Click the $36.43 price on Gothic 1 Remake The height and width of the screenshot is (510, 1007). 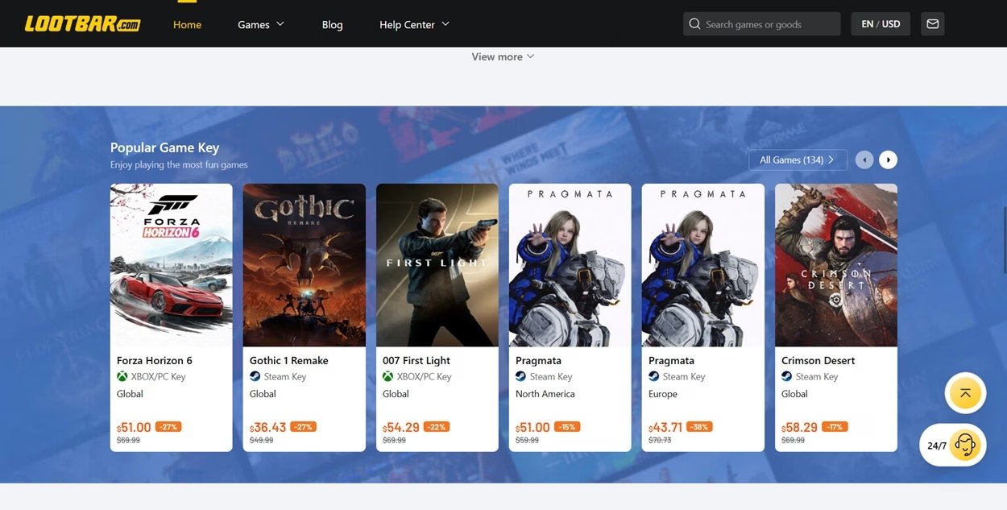point(267,427)
